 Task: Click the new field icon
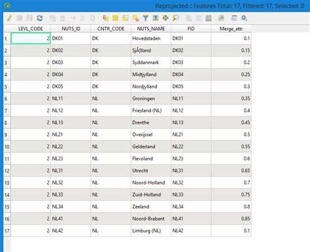point(188,18)
